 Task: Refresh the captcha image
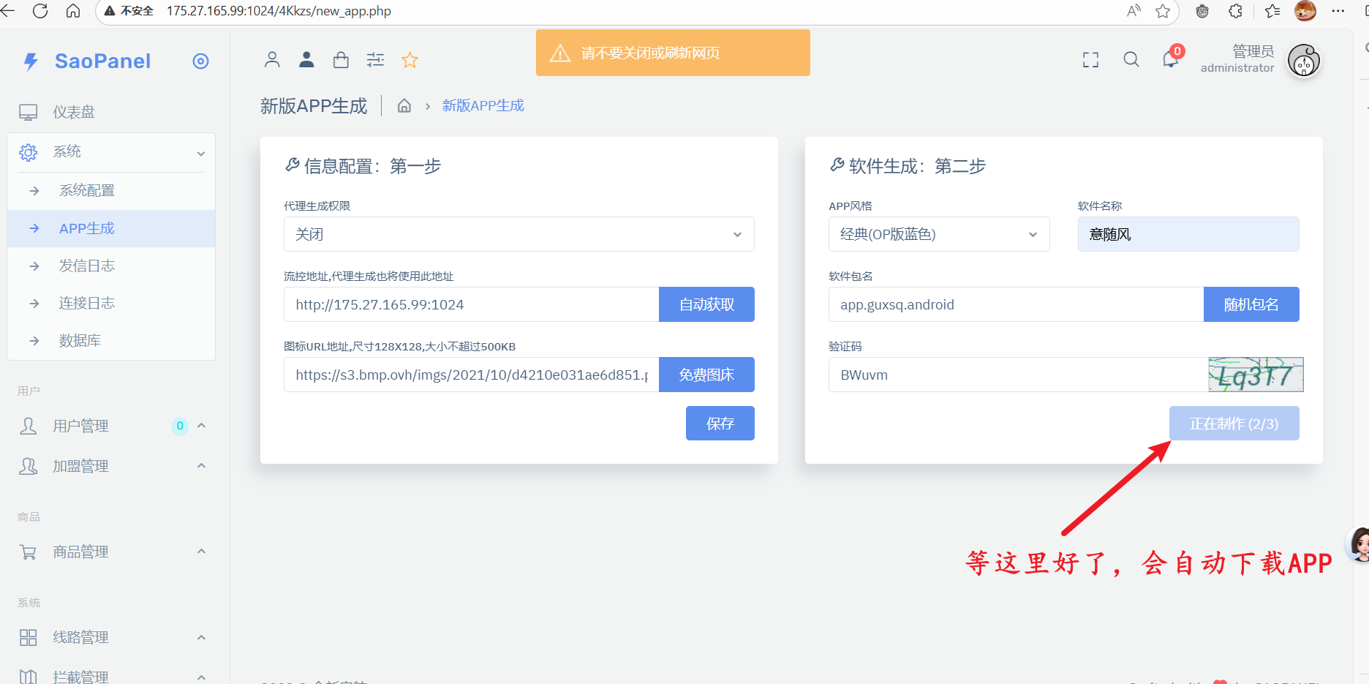click(1255, 375)
